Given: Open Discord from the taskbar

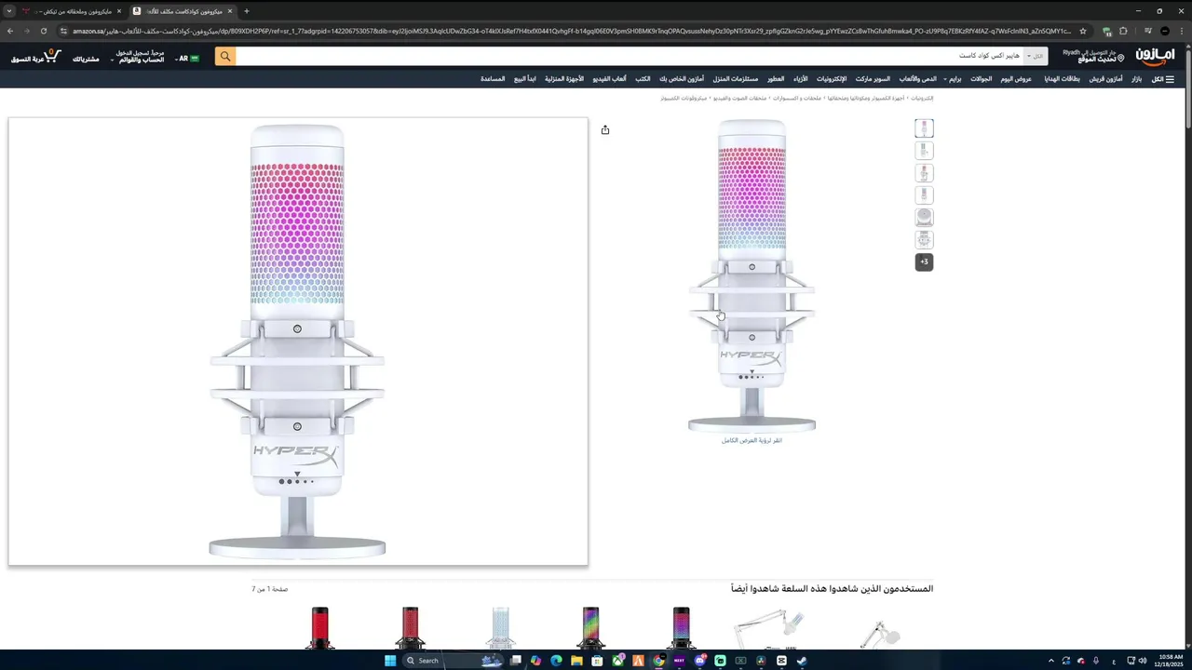Looking at the screenshot, I should (x=699, y=661).
